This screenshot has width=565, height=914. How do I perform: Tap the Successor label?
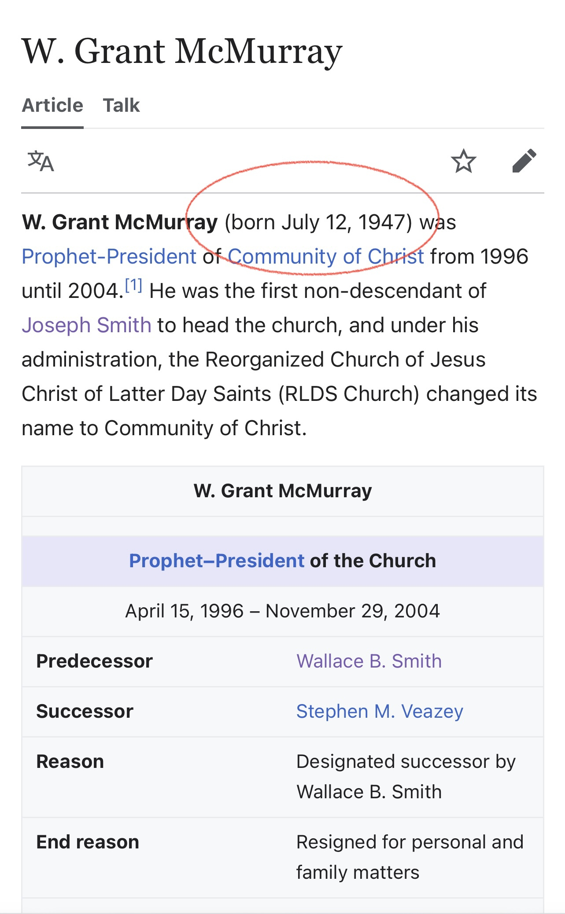click(x=85, y=711)
